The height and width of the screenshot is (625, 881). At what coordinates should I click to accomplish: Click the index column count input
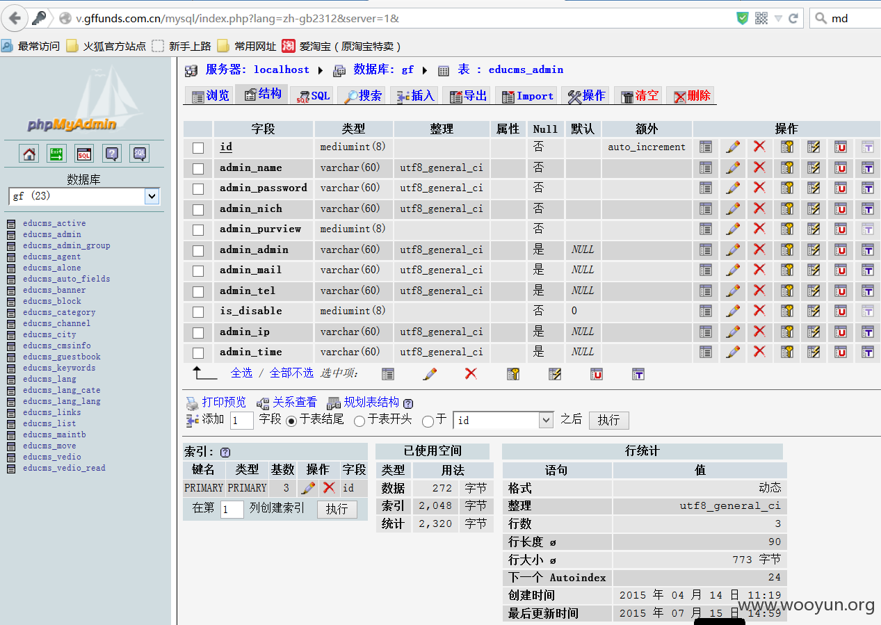(x=232, y=510)
